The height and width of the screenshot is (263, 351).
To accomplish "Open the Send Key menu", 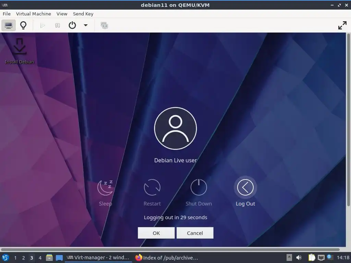I will 83,14.
